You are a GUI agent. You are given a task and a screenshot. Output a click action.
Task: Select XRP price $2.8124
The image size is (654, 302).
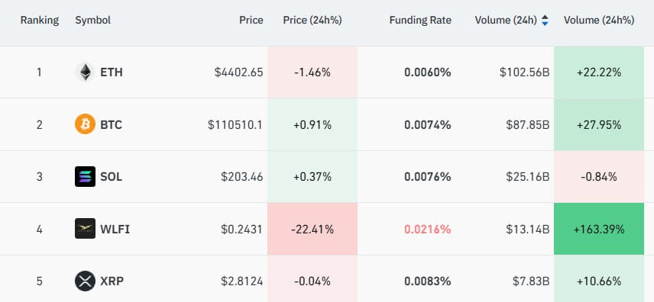click(x=242, y=281)
